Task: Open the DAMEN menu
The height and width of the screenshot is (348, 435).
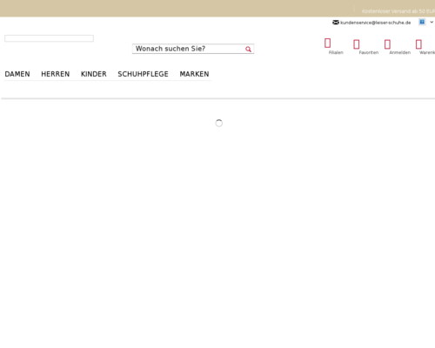Action: 17,74
